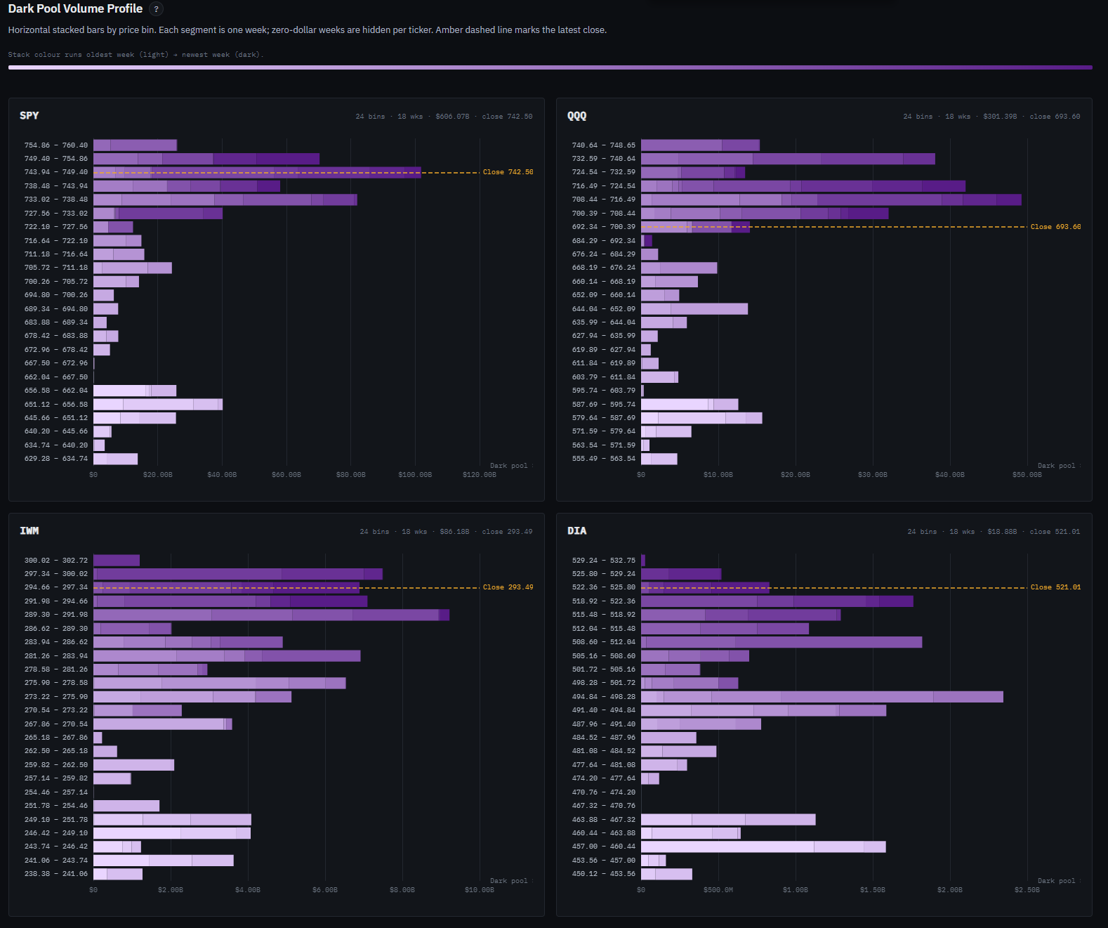
Task: Select the DIA bin label 470.76 – 474.20
Action: [x=604, y=792]
